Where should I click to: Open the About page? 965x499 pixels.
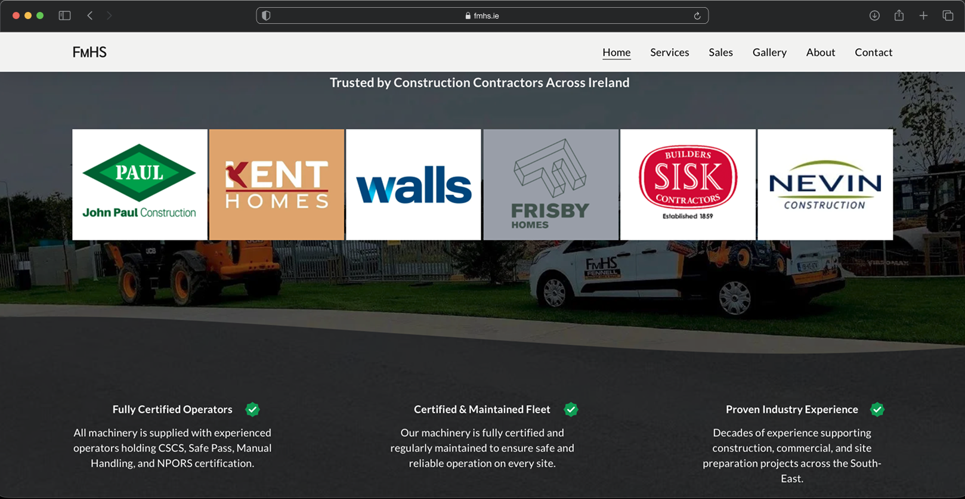(820, 52)
